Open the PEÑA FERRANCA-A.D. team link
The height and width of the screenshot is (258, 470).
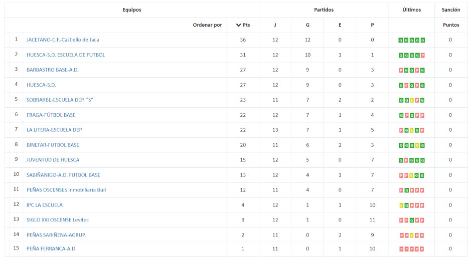coord(52,248)
